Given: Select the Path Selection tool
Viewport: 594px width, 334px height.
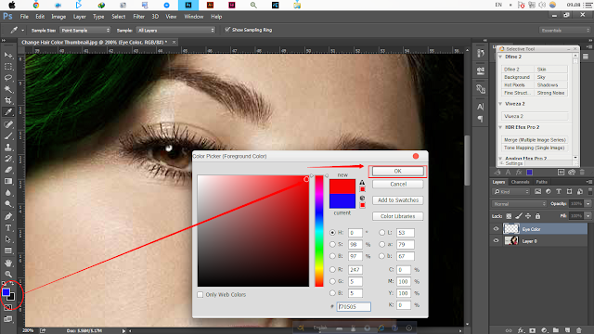Looking at the screenshot, I should [8, 239].
